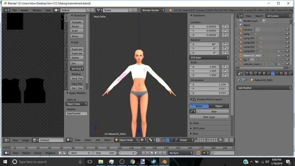Open the File menu
The image size is (295, 166).
click(x=14, y=10)
